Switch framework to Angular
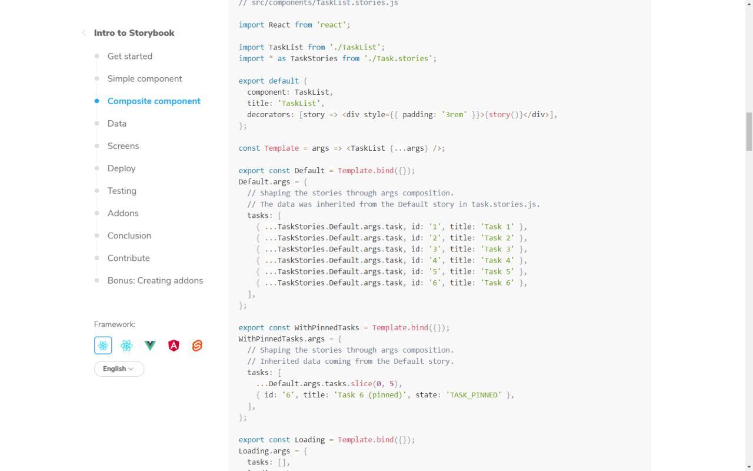This screenshot has width=753, height=471. click(x=174, y=346)
